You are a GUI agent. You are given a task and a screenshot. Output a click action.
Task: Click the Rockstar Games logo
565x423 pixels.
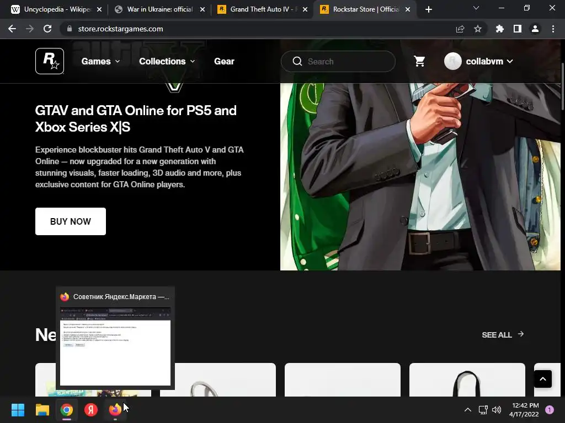tap(50, 61)
